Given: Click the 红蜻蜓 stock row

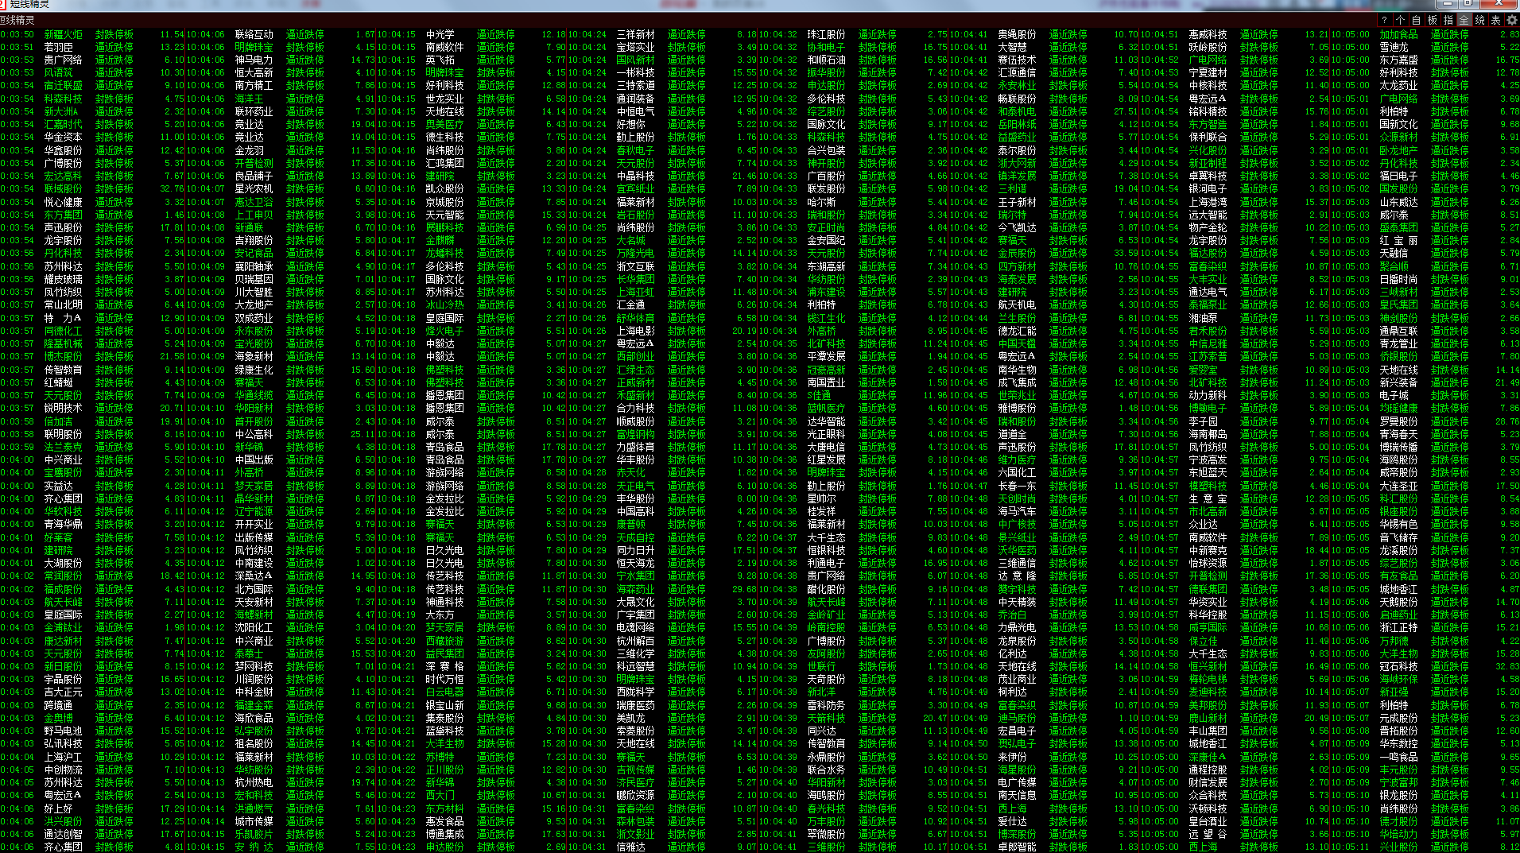Looking at the screenshot, I should (58, 382).
